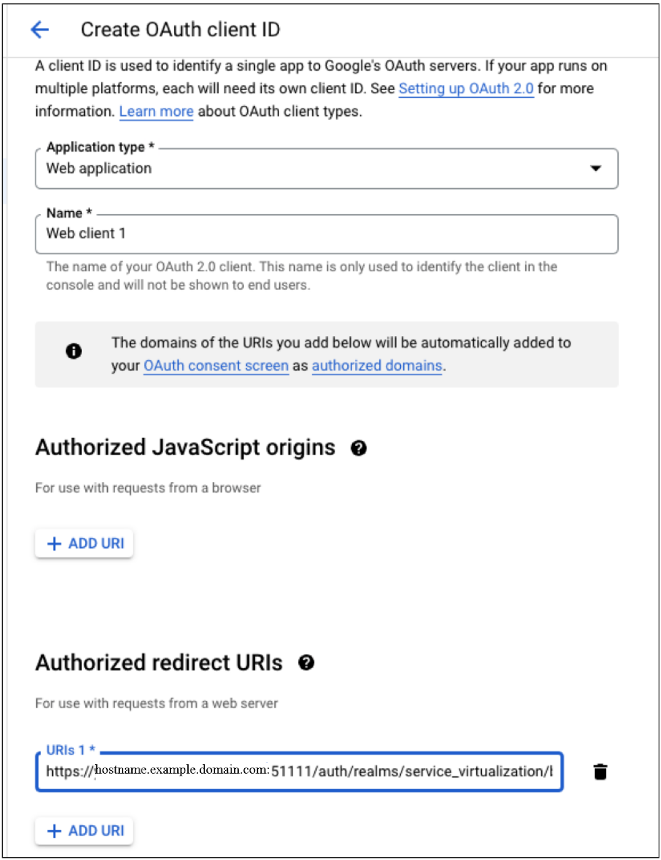Click the Authorized JavaScript origins section title
661x860 pixels.
tap(185, 448)
